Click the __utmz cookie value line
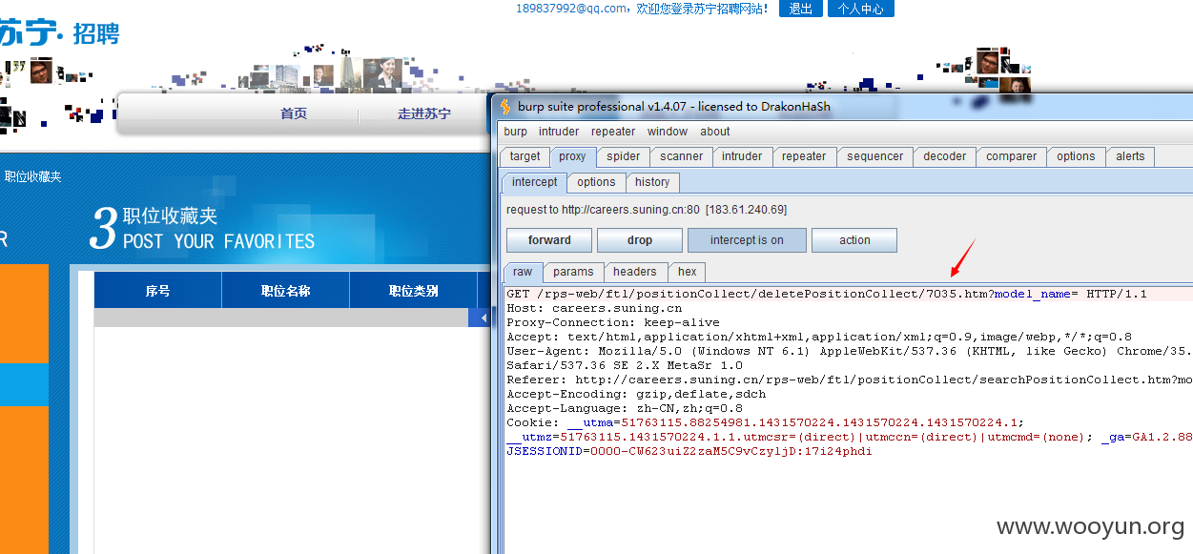 tap(849, 438)
